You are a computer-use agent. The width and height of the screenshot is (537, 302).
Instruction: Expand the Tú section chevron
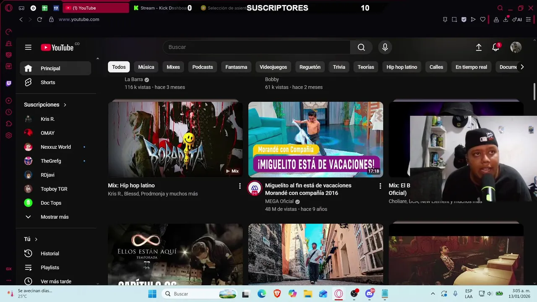click(36, 239)
